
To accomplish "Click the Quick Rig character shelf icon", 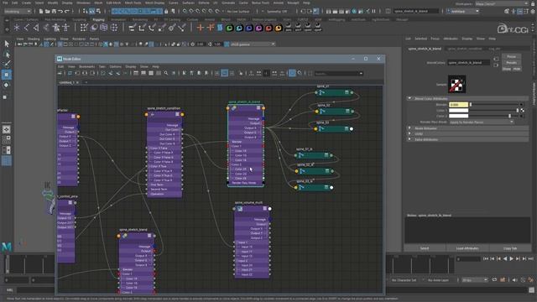I will tap(56, 28).
